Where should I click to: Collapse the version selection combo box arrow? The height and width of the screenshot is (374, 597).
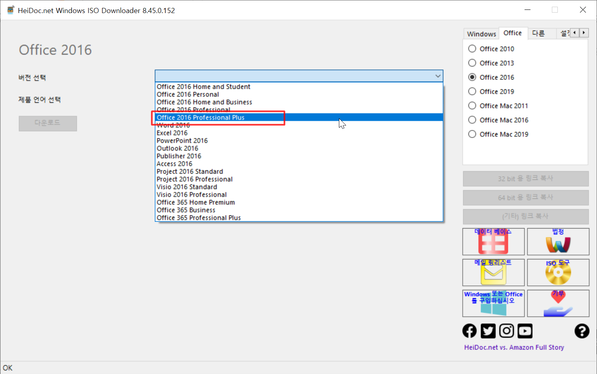point(438,76)
